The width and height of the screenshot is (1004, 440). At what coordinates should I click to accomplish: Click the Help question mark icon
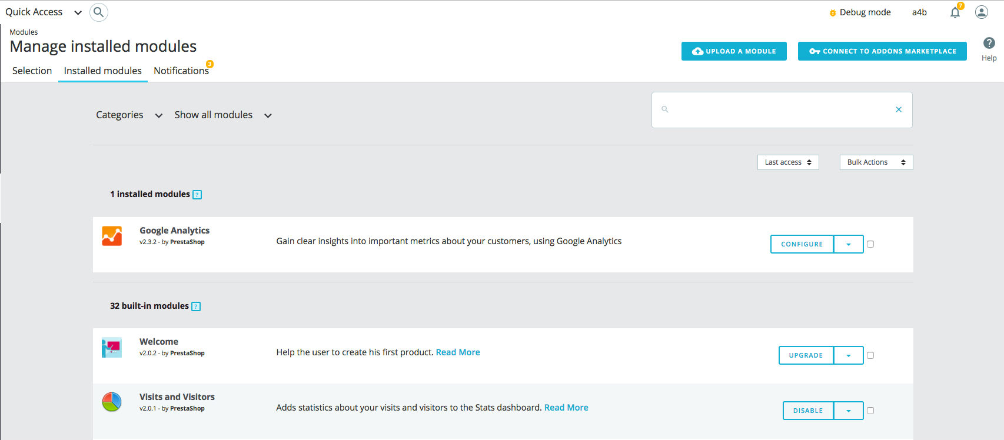tap(989, 43)
